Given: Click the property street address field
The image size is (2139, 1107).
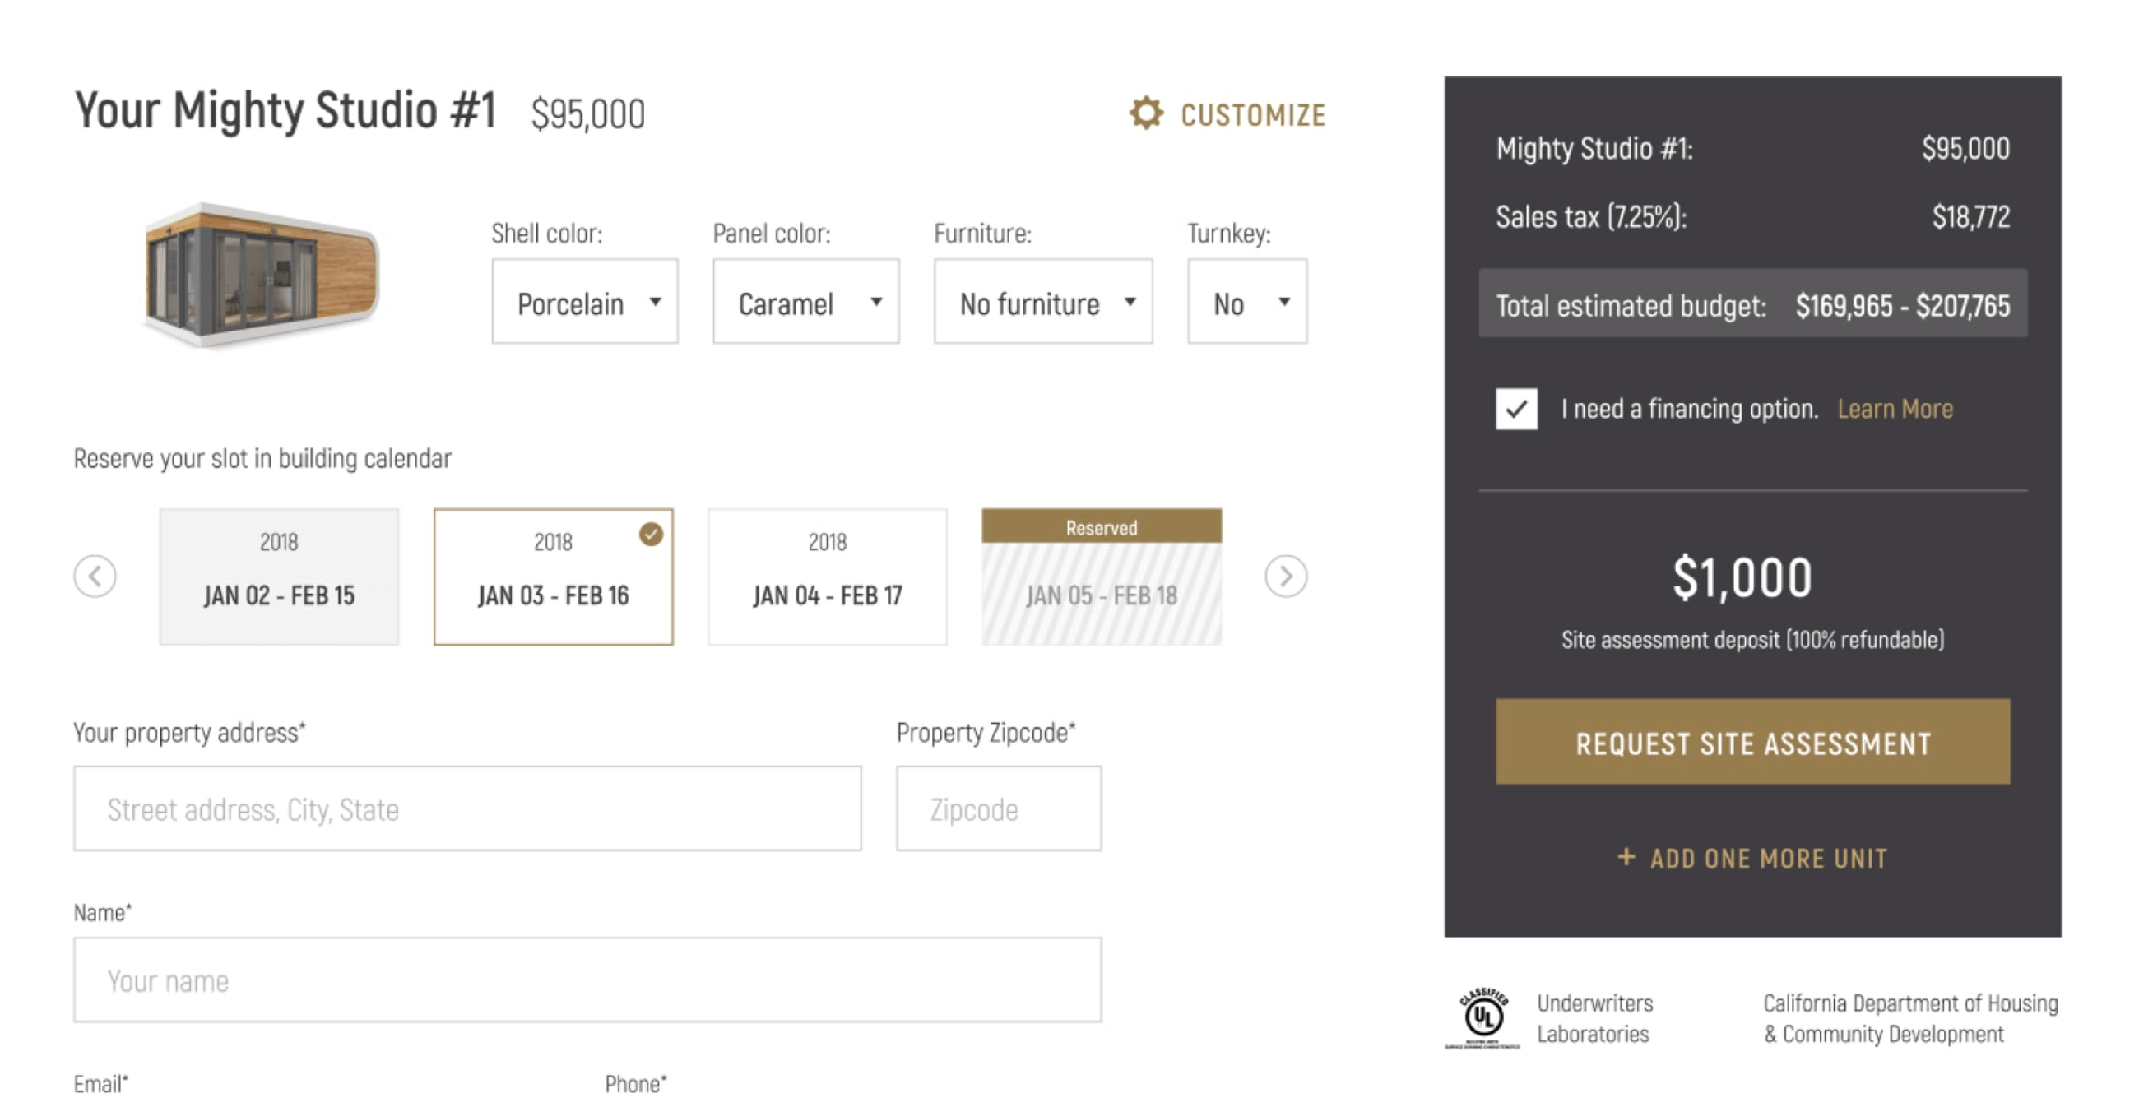Looking at the screenshot, I should [x=467, y=808].
